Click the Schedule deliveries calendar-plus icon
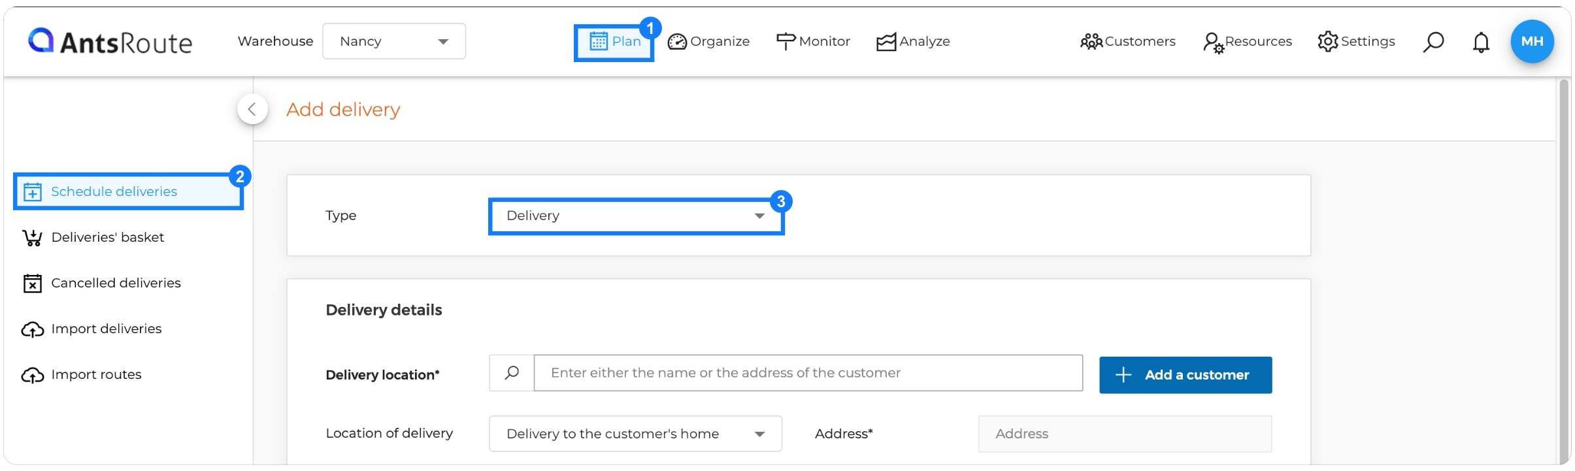 [33, 192]
